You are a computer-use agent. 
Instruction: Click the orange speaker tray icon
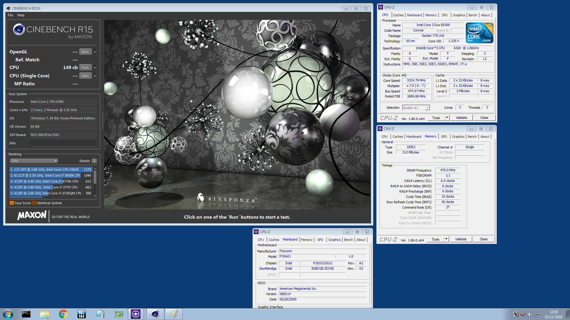pyautogui.click(x=523, y=314)
